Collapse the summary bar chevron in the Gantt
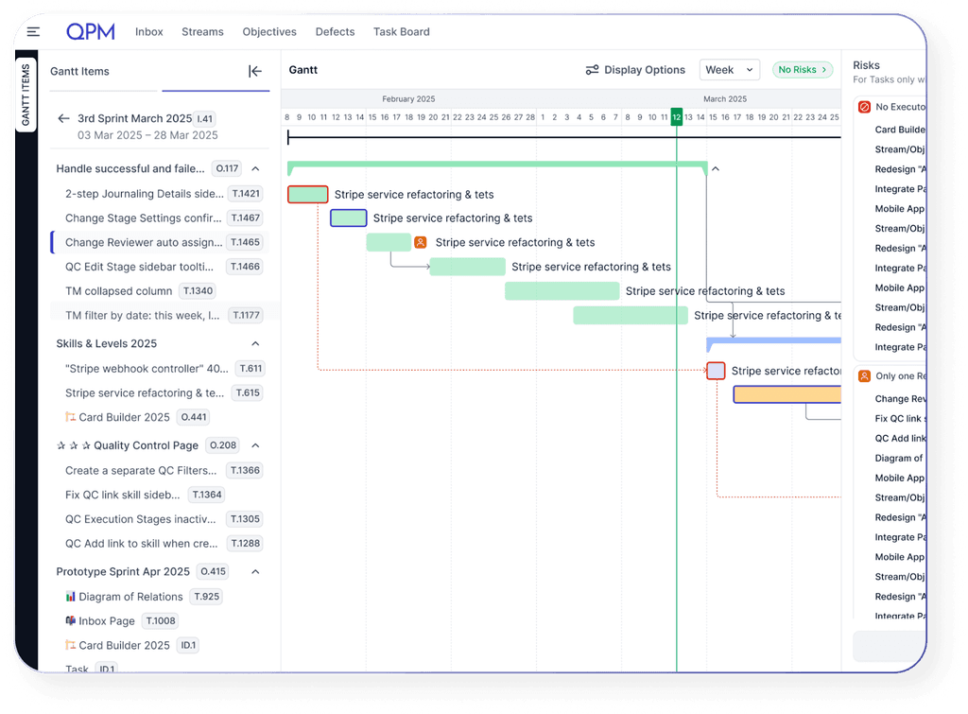 coord(716,168)
